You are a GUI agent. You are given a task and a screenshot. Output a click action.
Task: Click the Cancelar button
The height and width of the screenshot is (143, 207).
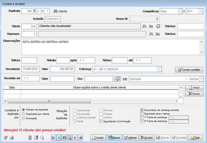(x=179, y=138)
